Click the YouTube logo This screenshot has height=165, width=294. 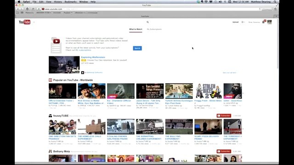[24, 22]
